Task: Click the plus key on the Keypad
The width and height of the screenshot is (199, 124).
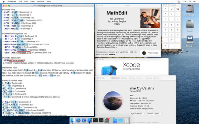Action: point(166,19)
